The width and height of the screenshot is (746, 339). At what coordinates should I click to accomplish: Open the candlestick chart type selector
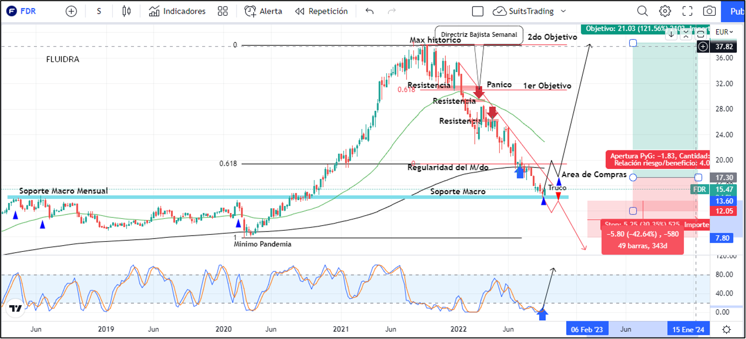[126, 11]
